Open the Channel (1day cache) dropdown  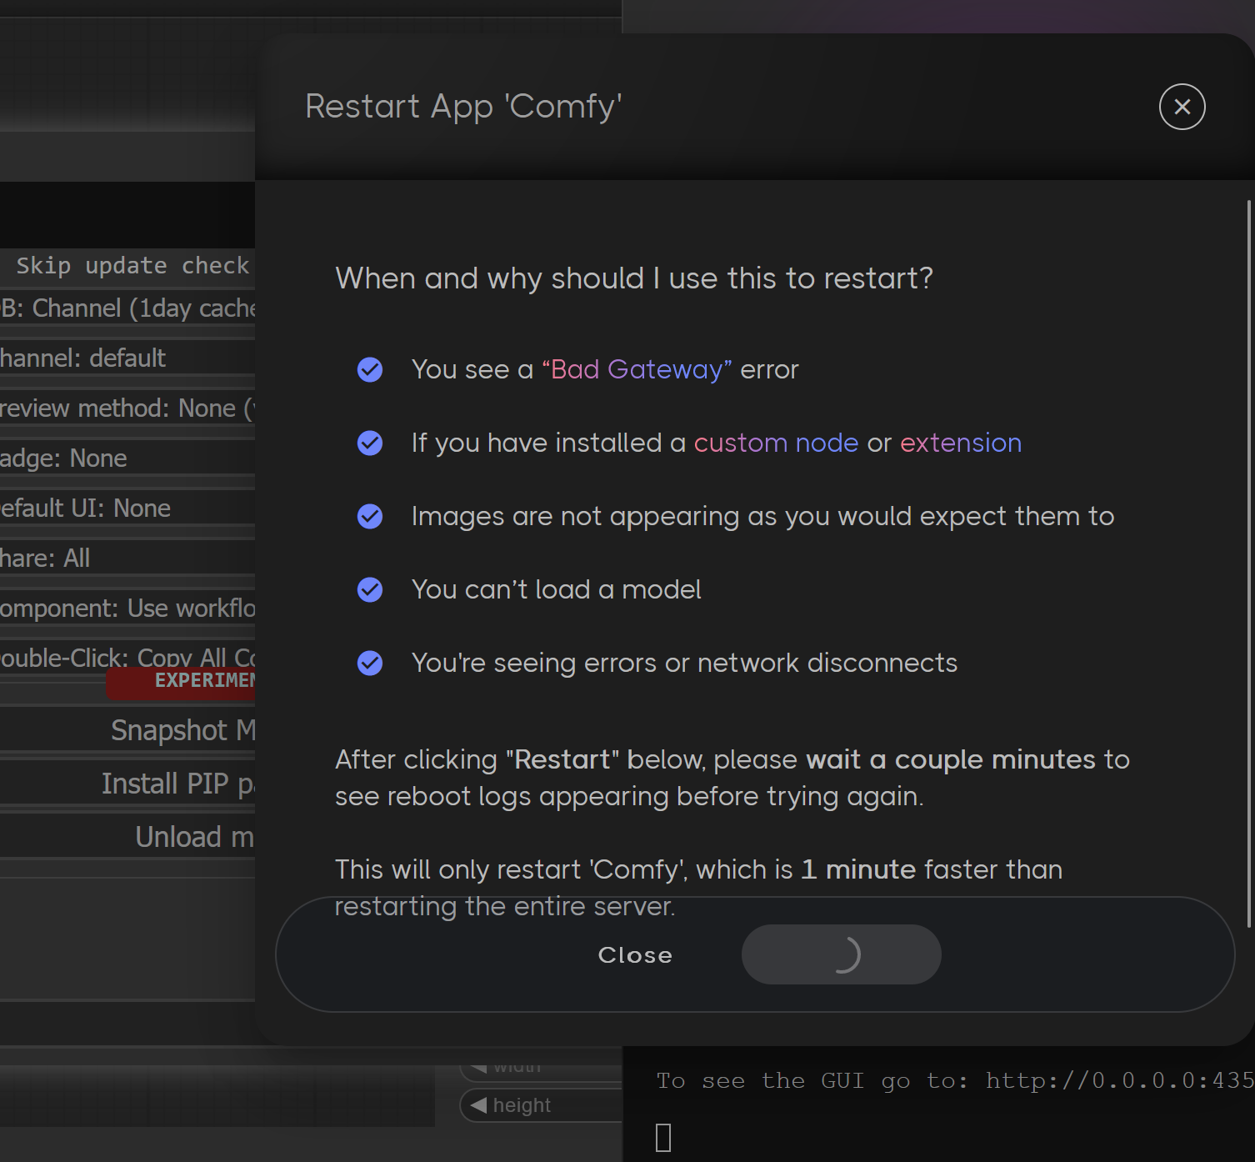point(127,308)
